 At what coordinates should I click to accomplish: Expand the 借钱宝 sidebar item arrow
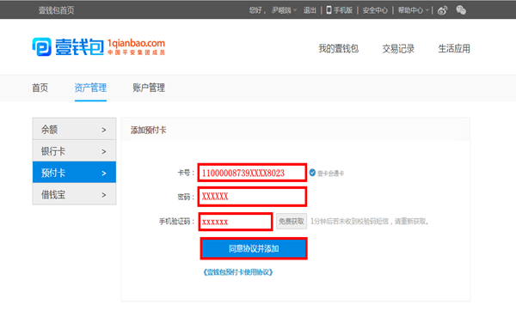pyautogui.click(x=104, y=195)
